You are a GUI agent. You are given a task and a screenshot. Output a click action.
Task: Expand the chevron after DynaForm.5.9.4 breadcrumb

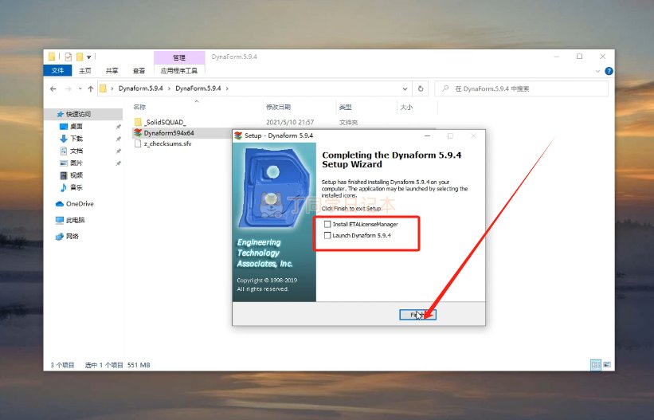click(x=227, y=88)
